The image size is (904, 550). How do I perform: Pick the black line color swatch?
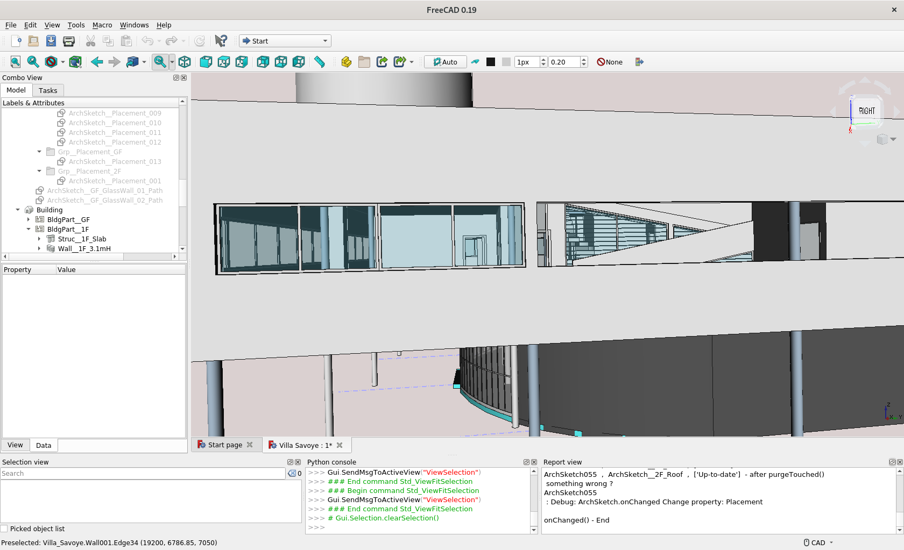[x=491, y=62]
